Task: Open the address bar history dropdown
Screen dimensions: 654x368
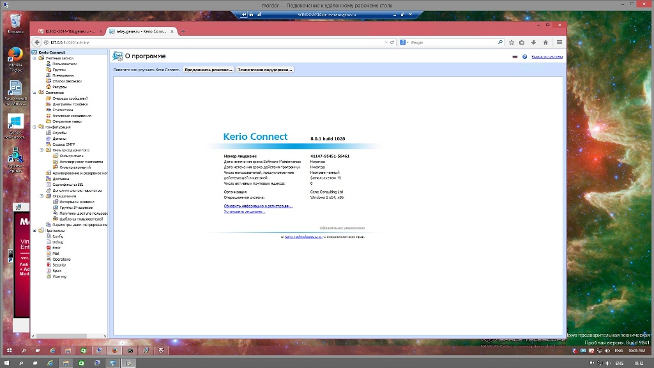Action: [386, 42]
